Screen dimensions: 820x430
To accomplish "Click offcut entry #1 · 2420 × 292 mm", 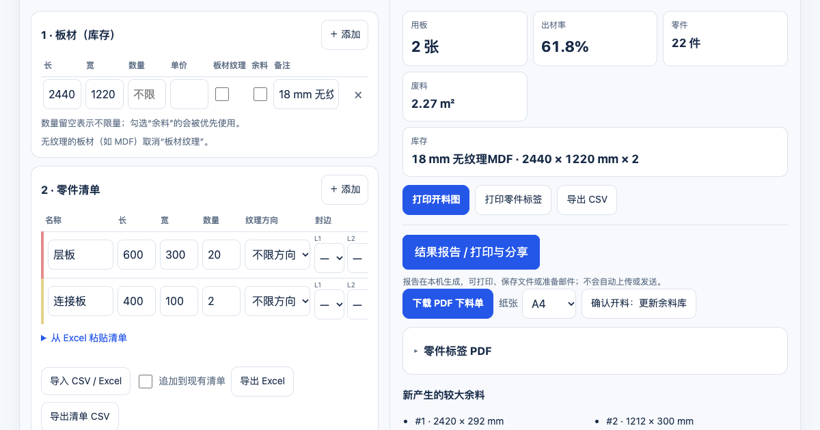I will (459, 421).
